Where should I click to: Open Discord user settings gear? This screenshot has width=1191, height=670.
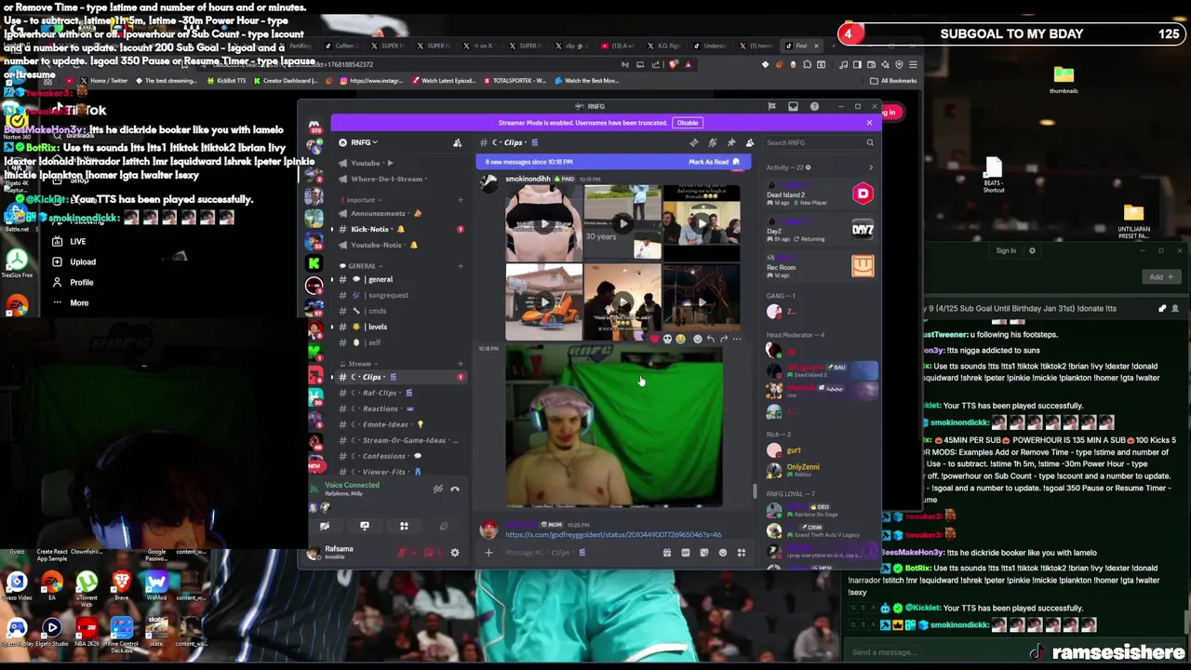[x=455, y=553]
